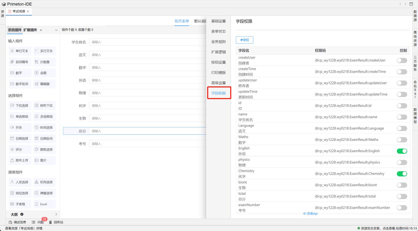Choose the 颜色选择 component
Screen dimensions: 418x231
point(44,149)
